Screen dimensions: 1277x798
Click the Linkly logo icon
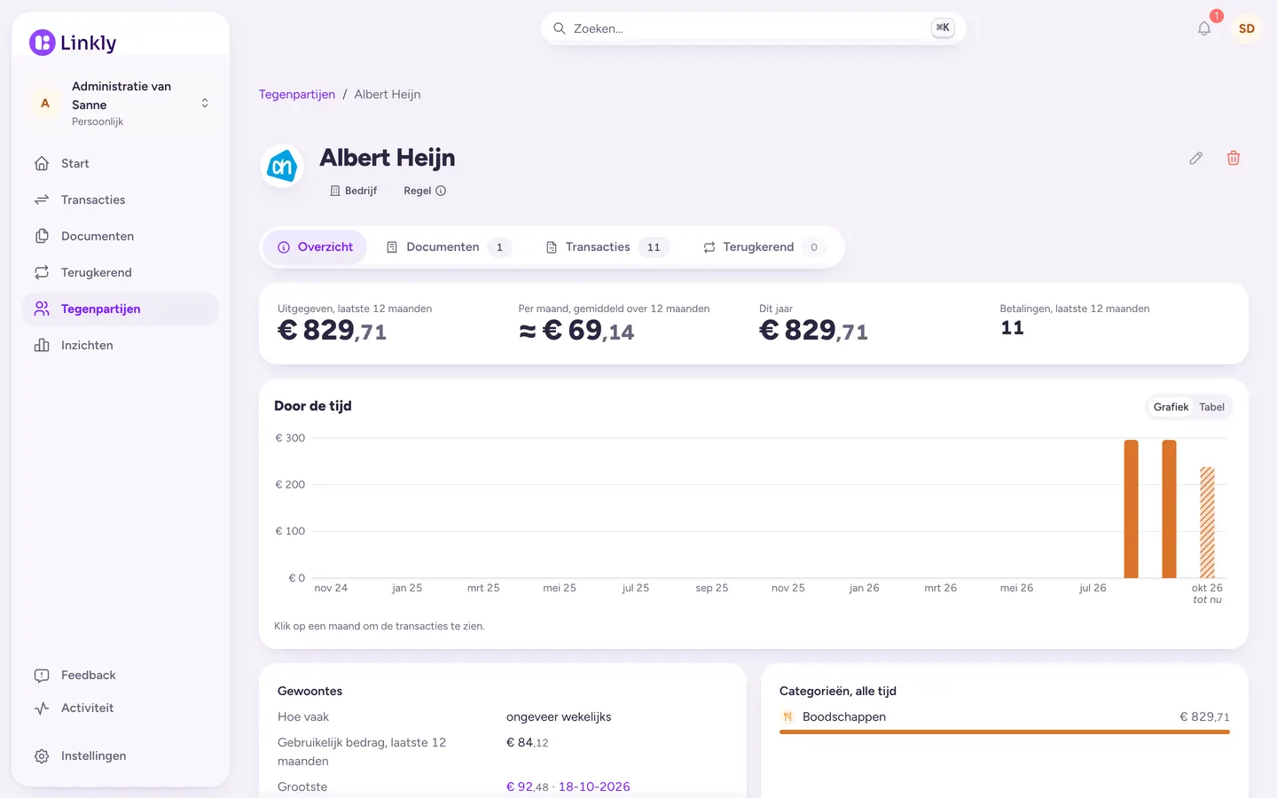click(x=43, y=43)
